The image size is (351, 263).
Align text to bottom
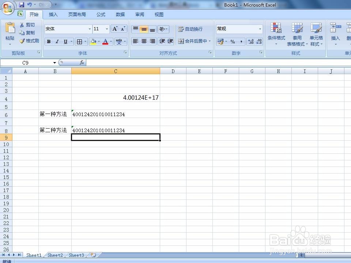point(152,29)
